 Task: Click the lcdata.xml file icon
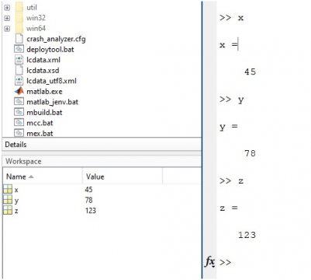[19, 60]
